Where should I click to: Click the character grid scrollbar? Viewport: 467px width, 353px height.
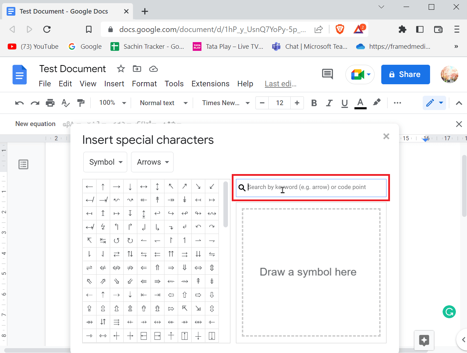(225, 204)
